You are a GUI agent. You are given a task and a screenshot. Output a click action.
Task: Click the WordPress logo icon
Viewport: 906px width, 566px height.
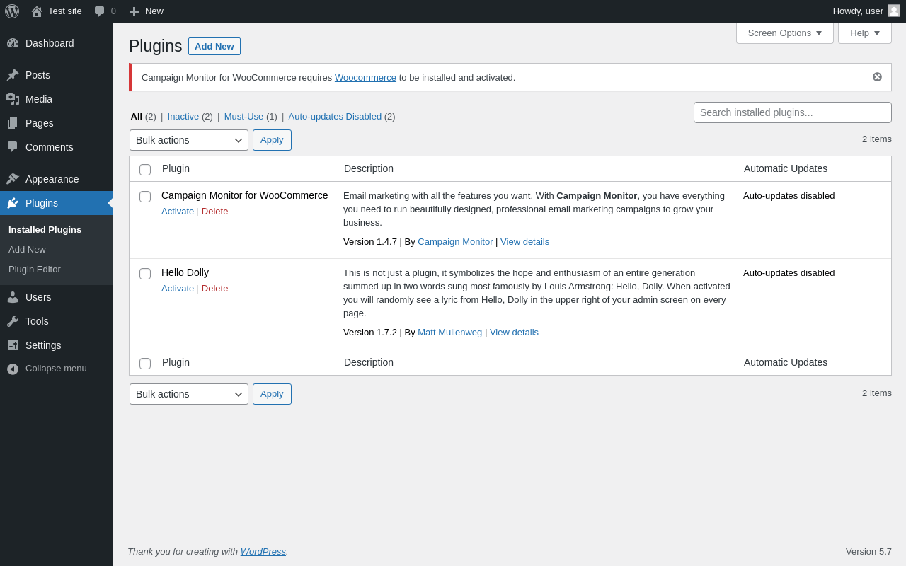(12, 11)
